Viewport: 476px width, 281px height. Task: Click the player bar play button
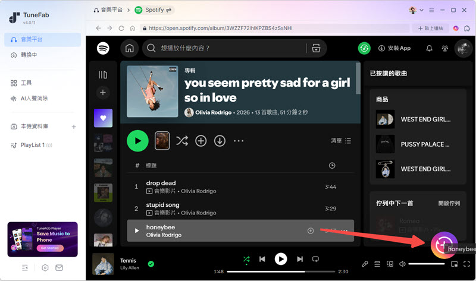[281, 259]
